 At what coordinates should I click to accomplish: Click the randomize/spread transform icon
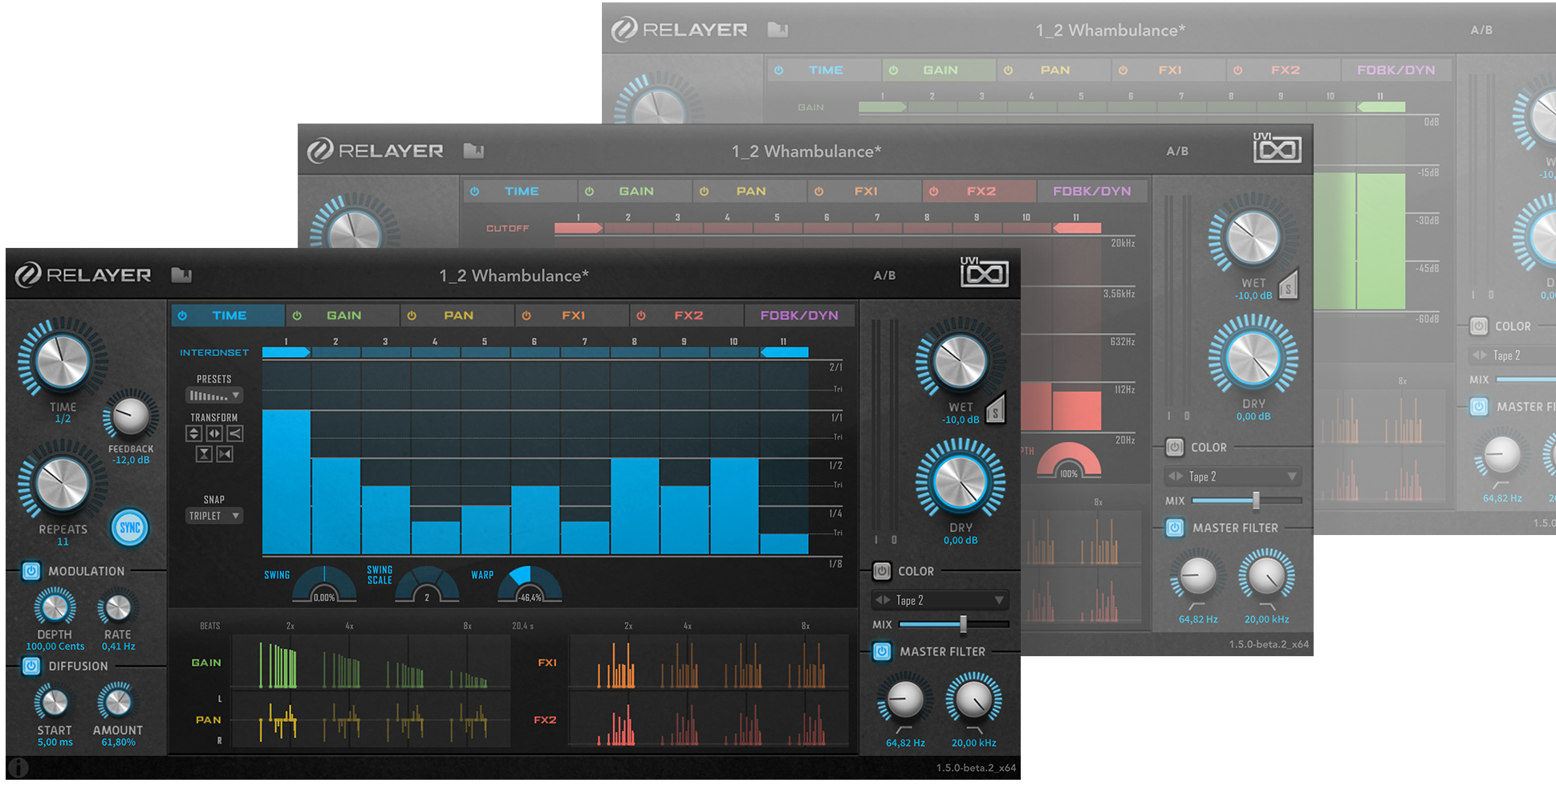click(x=234, y=434)
